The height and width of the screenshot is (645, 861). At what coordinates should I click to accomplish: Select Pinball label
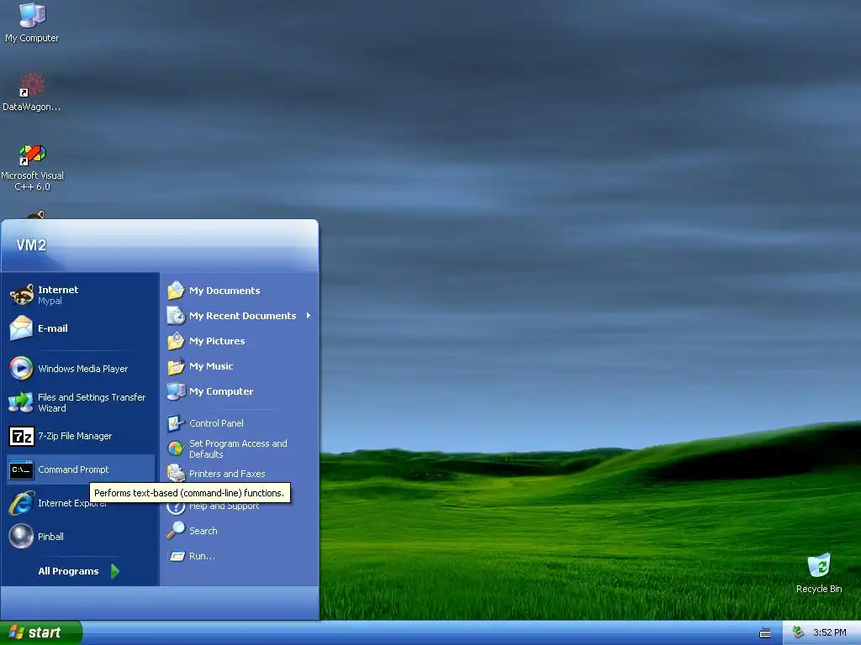point(50,537)
